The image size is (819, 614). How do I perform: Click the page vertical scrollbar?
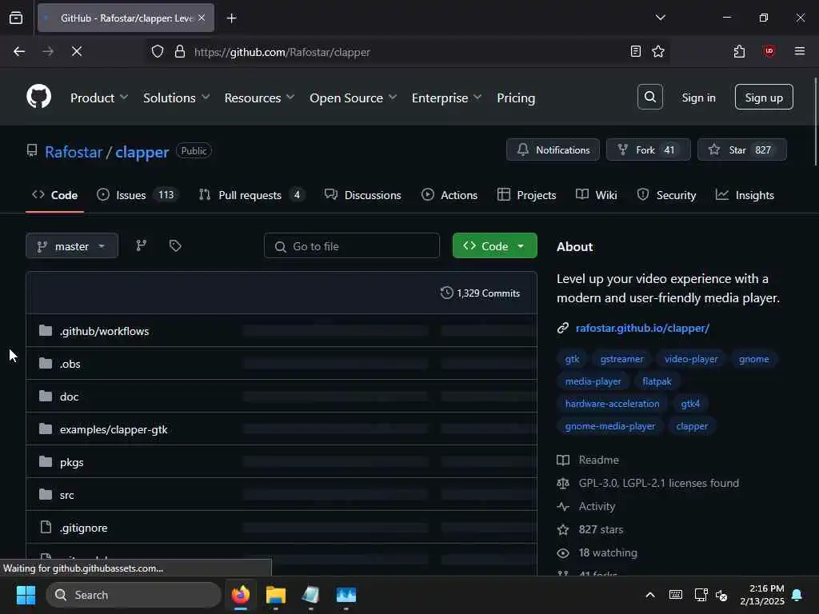(814, 122)
